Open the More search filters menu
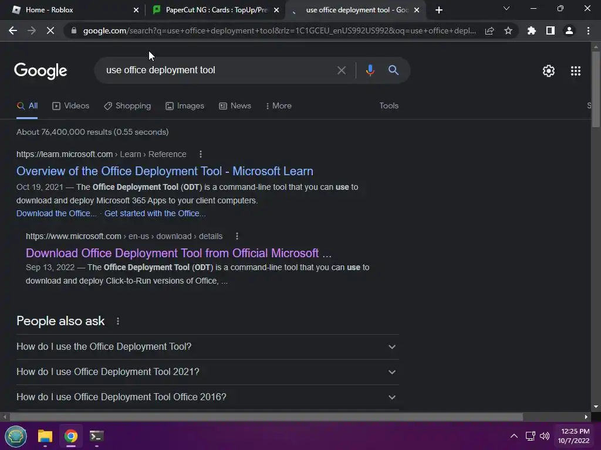Image resolution: width=601 pixels, height=450 pixels. 279,105
